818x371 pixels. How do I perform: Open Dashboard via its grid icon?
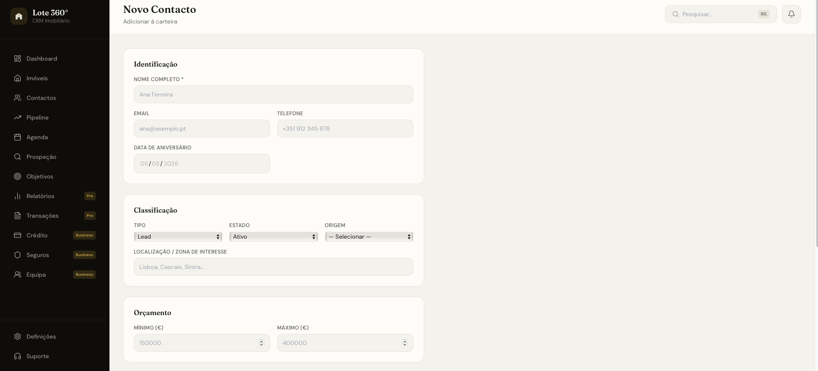[x=18, y=58]
